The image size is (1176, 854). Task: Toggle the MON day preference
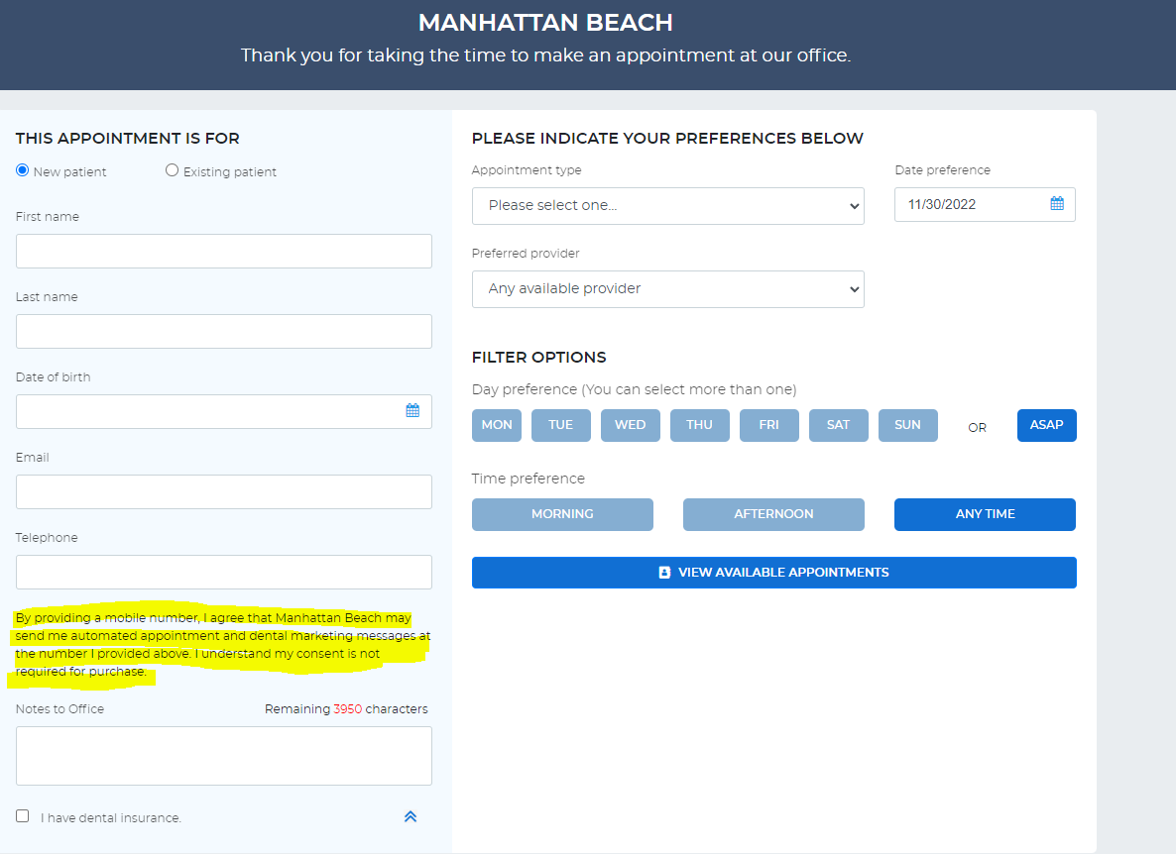point(497,425)
